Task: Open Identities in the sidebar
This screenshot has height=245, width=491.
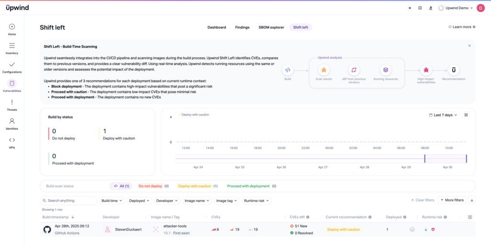Action: tap(12, 121)
